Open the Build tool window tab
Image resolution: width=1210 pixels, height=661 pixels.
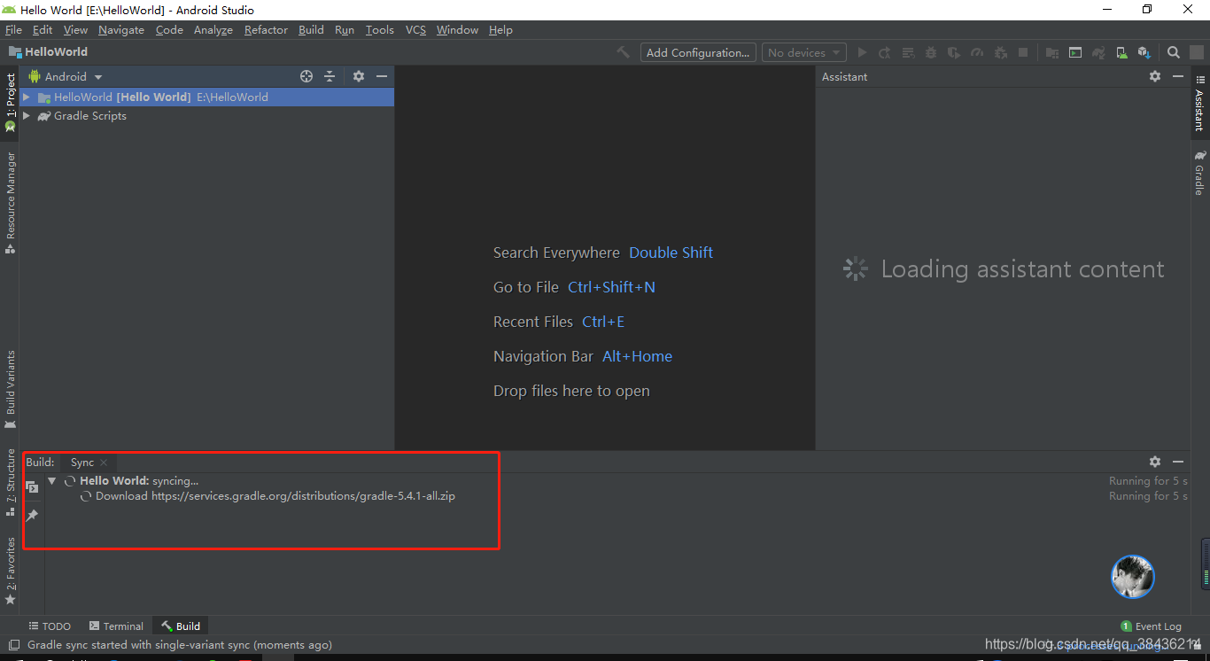click(x=181, y=626)
